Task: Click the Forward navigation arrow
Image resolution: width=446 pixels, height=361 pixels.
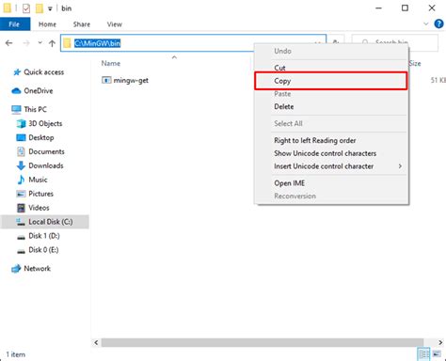Action: tap(26, 43)
